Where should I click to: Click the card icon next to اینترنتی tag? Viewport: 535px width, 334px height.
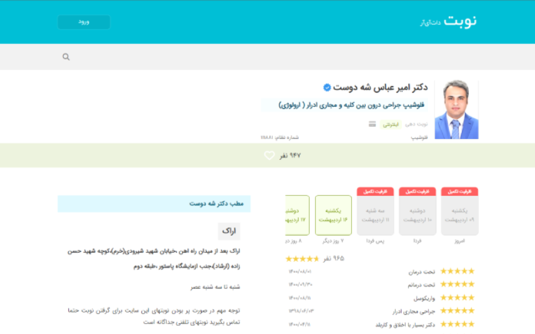[372, 124]
